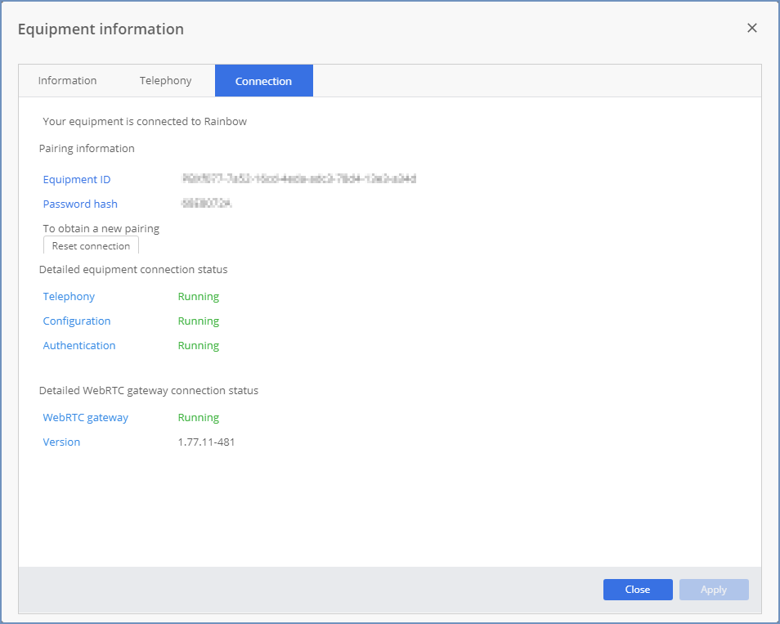Click the Running status next to WebRTC gateway
Image resolution: width=780 pixels, height=624 pixels.
(199, 417)
